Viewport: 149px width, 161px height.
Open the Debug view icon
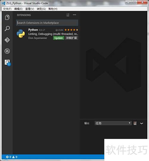coord(7,51)
